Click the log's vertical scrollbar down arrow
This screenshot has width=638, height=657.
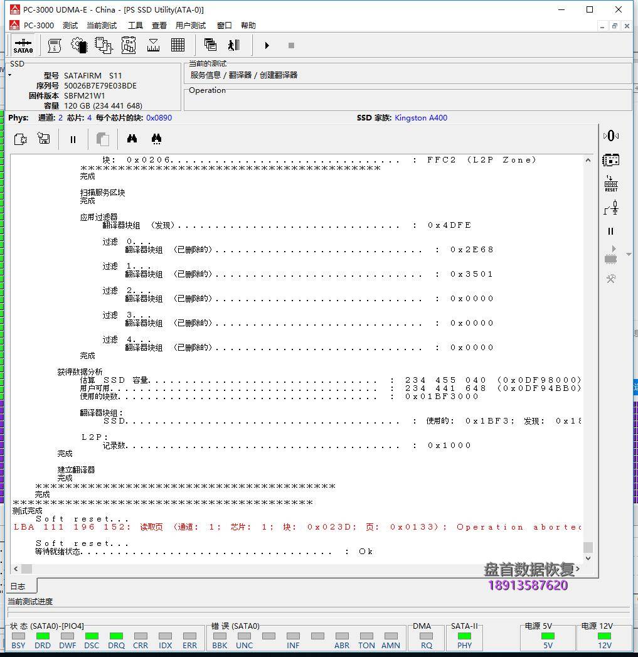(588, 559)
